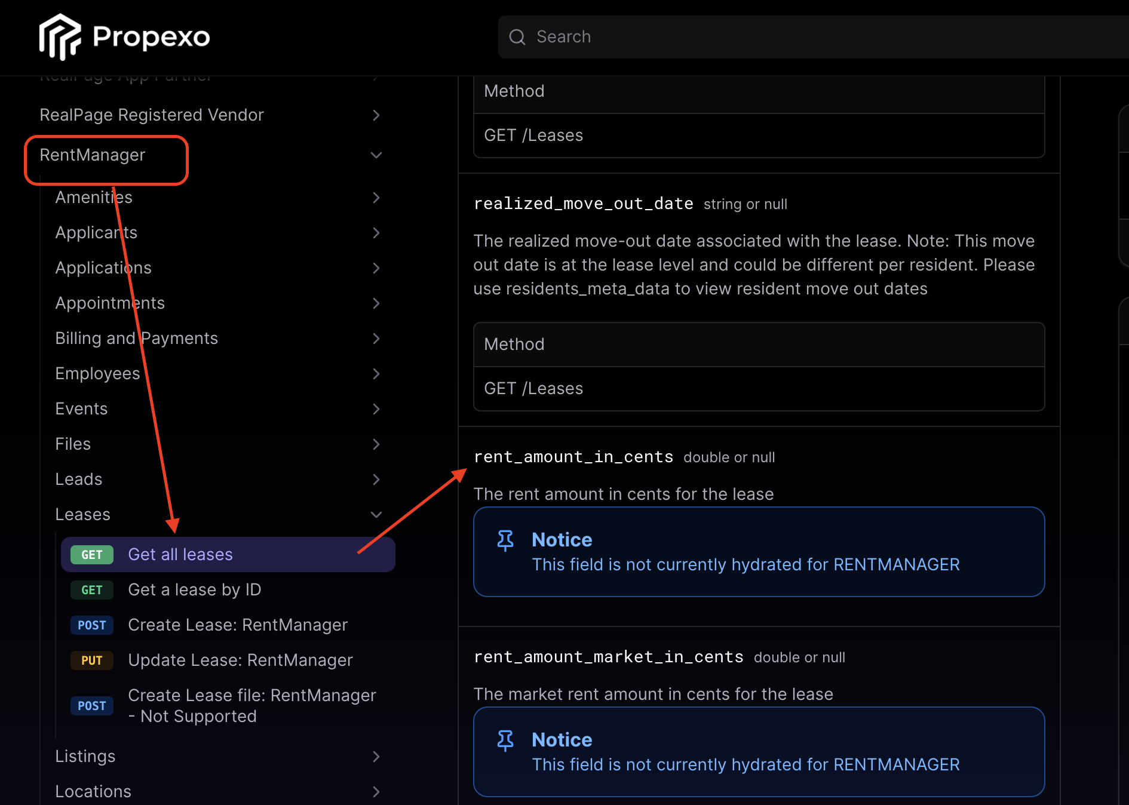Image resolution: width=1129 pixels, height=805 pixels.
Task: Click the pin icon in the lower Notice box
Action: pos(506,740)
